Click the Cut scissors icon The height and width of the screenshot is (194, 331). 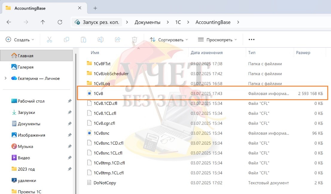pyautogui.click(x=49, y=39)
